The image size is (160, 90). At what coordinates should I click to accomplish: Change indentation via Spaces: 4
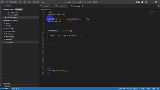136,89
